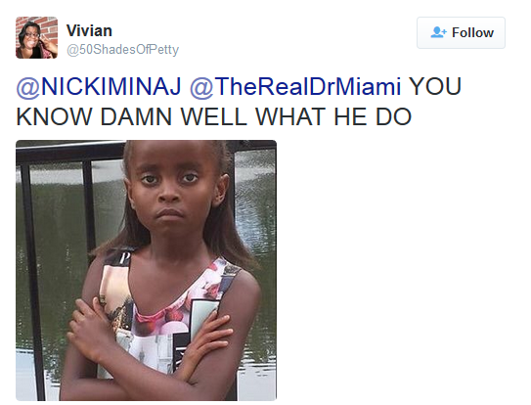Screen dimensions: 531x405
Task: Click the display name Vivian
Action: pyautogui.click(x=89, y=31)
